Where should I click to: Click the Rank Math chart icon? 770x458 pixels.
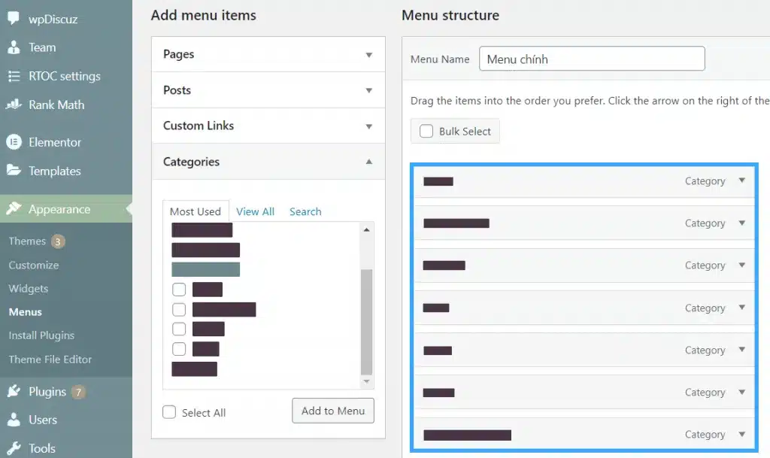tap(14, 105)
